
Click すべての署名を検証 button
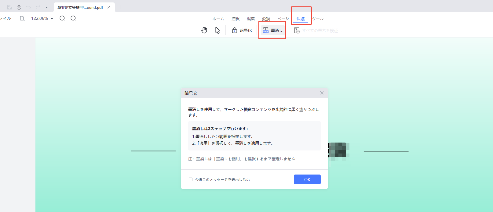click(x=316, y=30)
